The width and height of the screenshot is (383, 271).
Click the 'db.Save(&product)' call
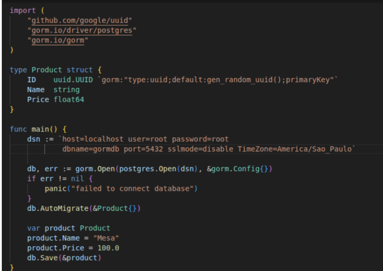(64, 258)
